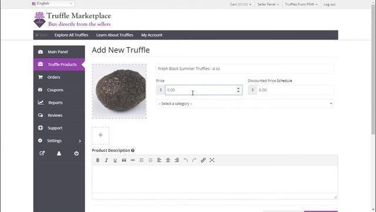Undo last edit in description editor
The width and height of the screenshot is (376, 212).
tap(186, 160)
